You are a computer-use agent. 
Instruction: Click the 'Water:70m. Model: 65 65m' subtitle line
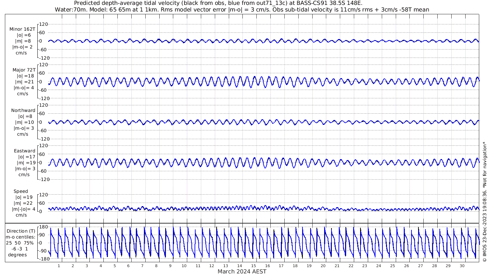pos(242,9)
